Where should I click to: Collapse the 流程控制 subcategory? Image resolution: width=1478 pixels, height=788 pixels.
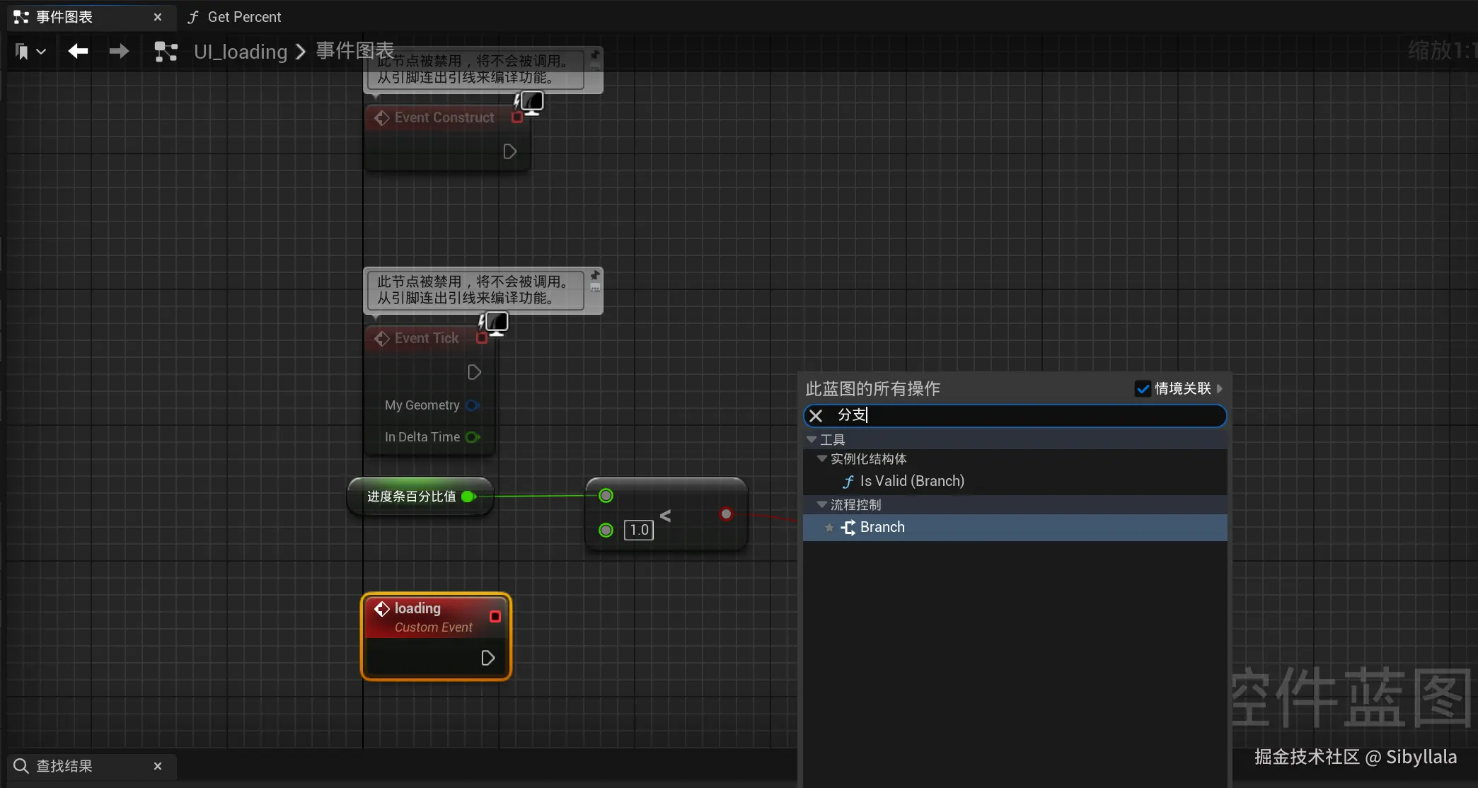click(822, 505)
